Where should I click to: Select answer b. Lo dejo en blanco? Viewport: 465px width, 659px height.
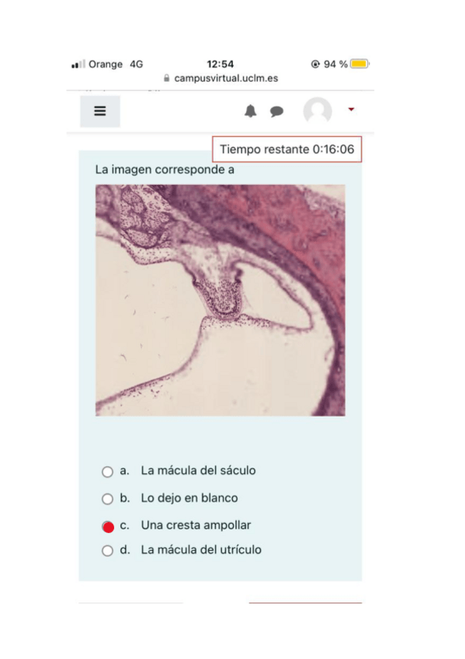(x=107, y=499)
